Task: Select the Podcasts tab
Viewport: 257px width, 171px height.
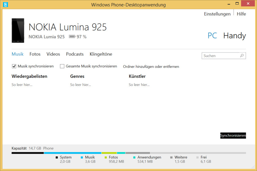Action: [75, 54]
